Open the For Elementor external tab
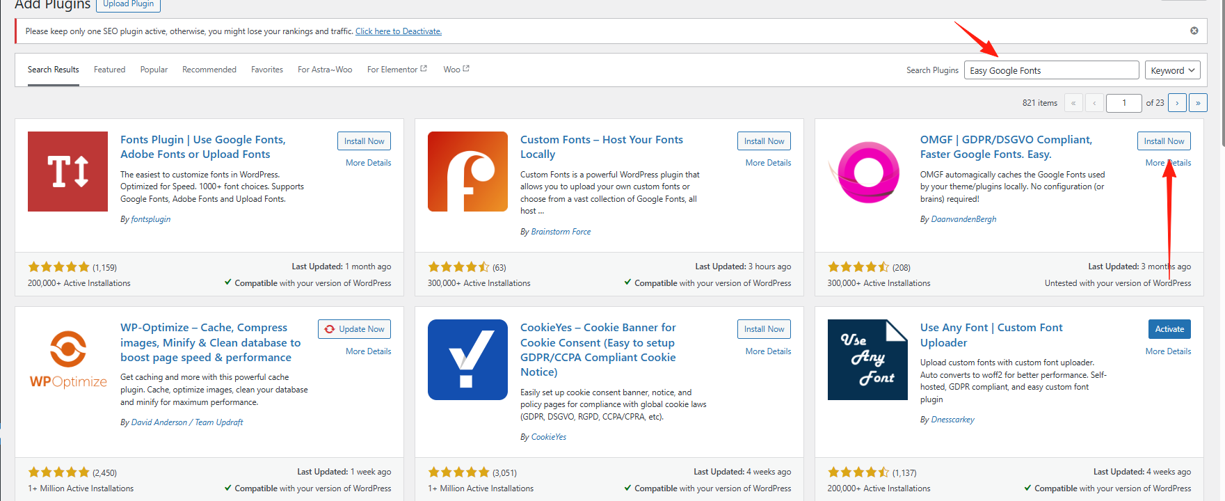 click(x=397, y=70)
